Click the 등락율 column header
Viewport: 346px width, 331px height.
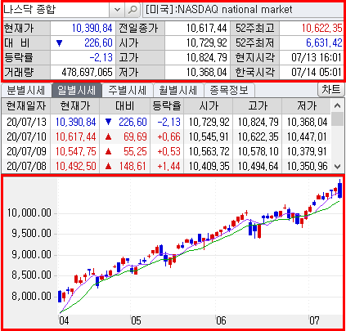click(167, 106)
